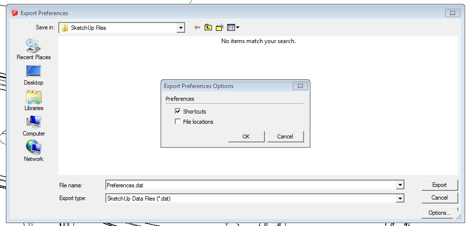Confirm options with the OK button

246,136
